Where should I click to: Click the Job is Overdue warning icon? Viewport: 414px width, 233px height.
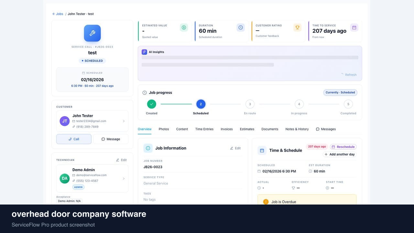(266, 202)
